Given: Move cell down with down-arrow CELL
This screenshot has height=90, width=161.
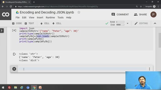Looking at the screenshot, I should coord(57,23).
